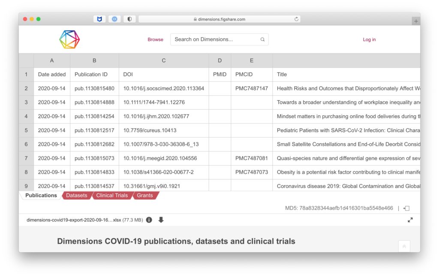Click the Browse link

pyautogui.click(x=155, y=39)
